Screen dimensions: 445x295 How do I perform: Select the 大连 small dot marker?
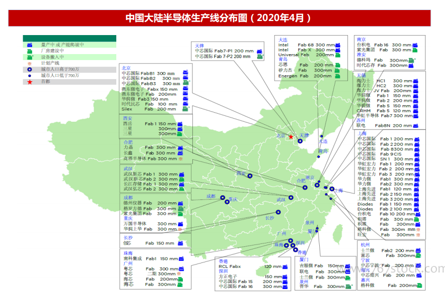[322, 136]
